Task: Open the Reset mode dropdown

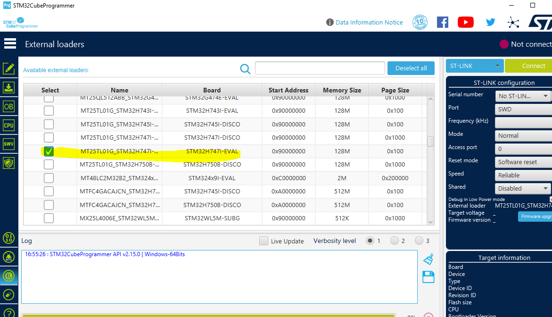Action: point(523,161)
